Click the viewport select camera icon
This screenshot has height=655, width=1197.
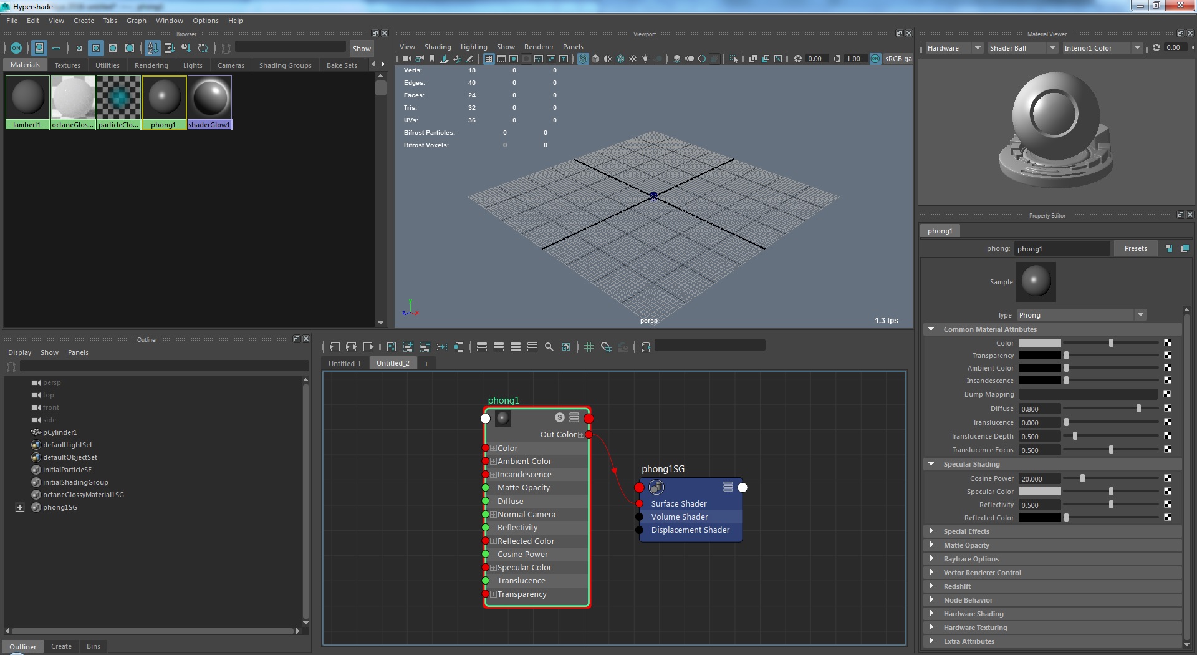point(406,59)
